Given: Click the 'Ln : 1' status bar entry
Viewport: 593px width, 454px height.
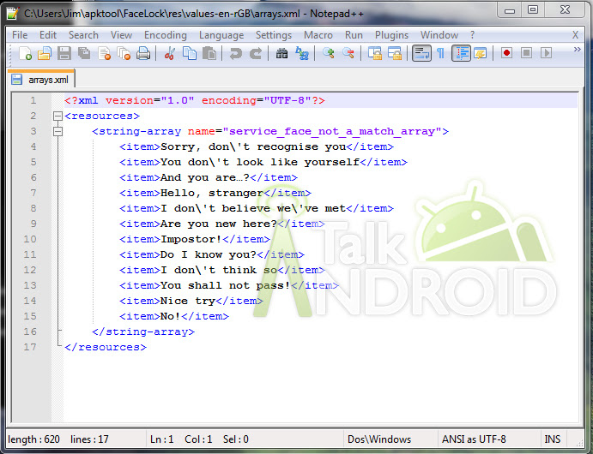Looking at the screenshot, I should click(x=162, y=439).
